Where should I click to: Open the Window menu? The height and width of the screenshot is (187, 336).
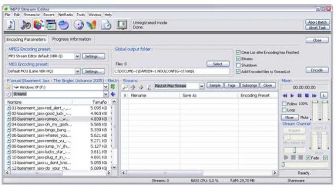tap(94, 15)
